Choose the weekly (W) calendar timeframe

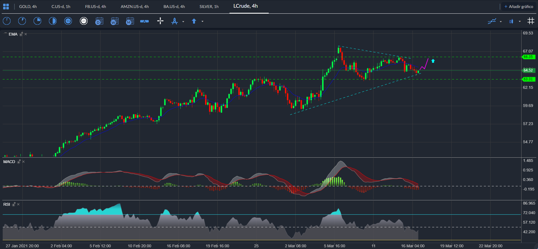click(x=114, y=21)
